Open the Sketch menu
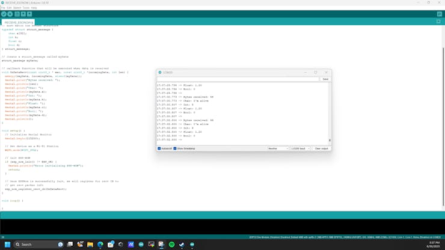 click(17, 8)
